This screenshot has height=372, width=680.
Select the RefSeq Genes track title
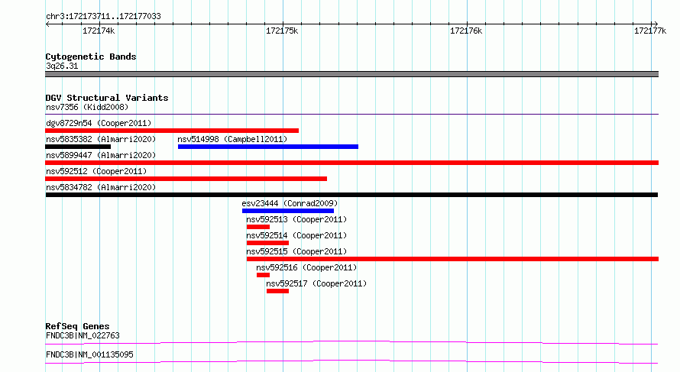[77, 326]
